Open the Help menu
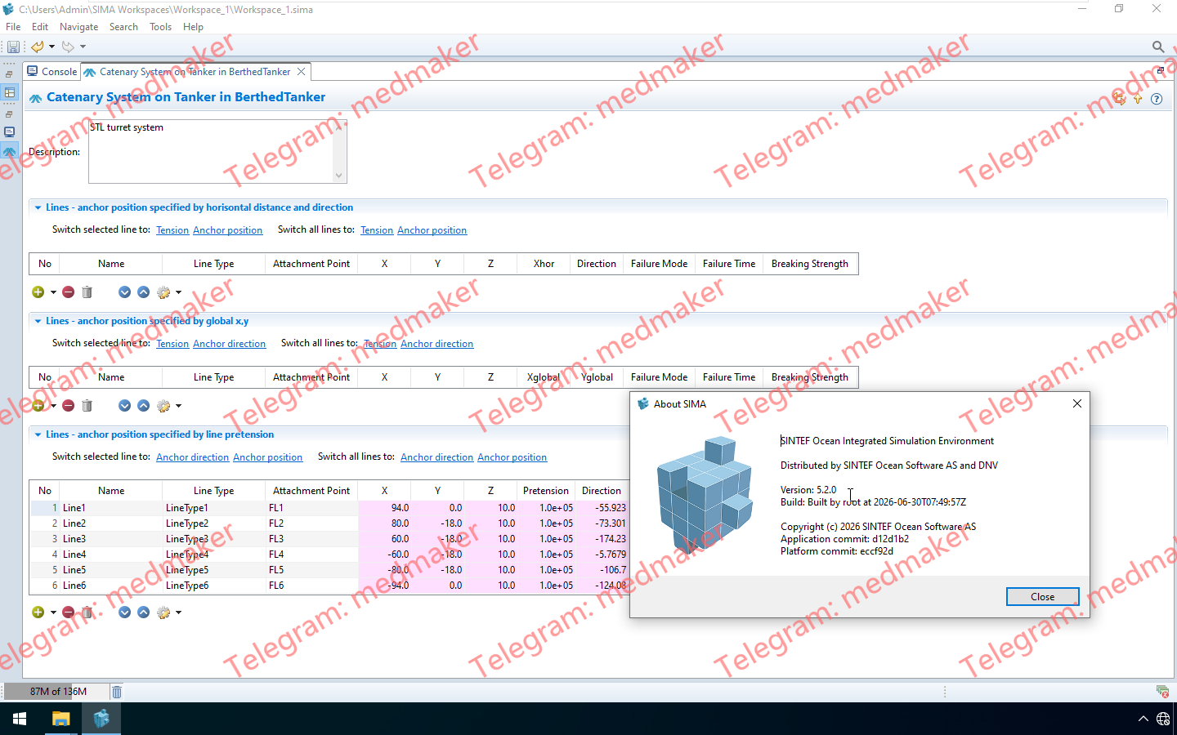The height and width of the screenshot is (735, 1177). click(193, 27)
